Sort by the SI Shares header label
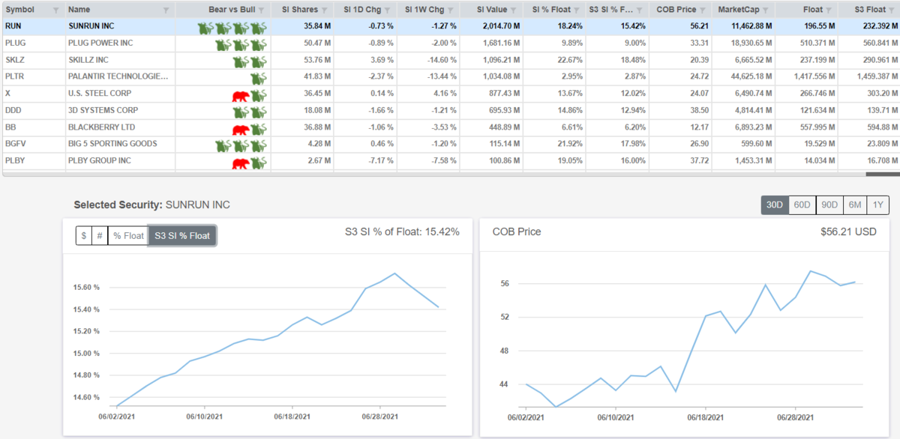The image size is (900, 439). point(301,10)
